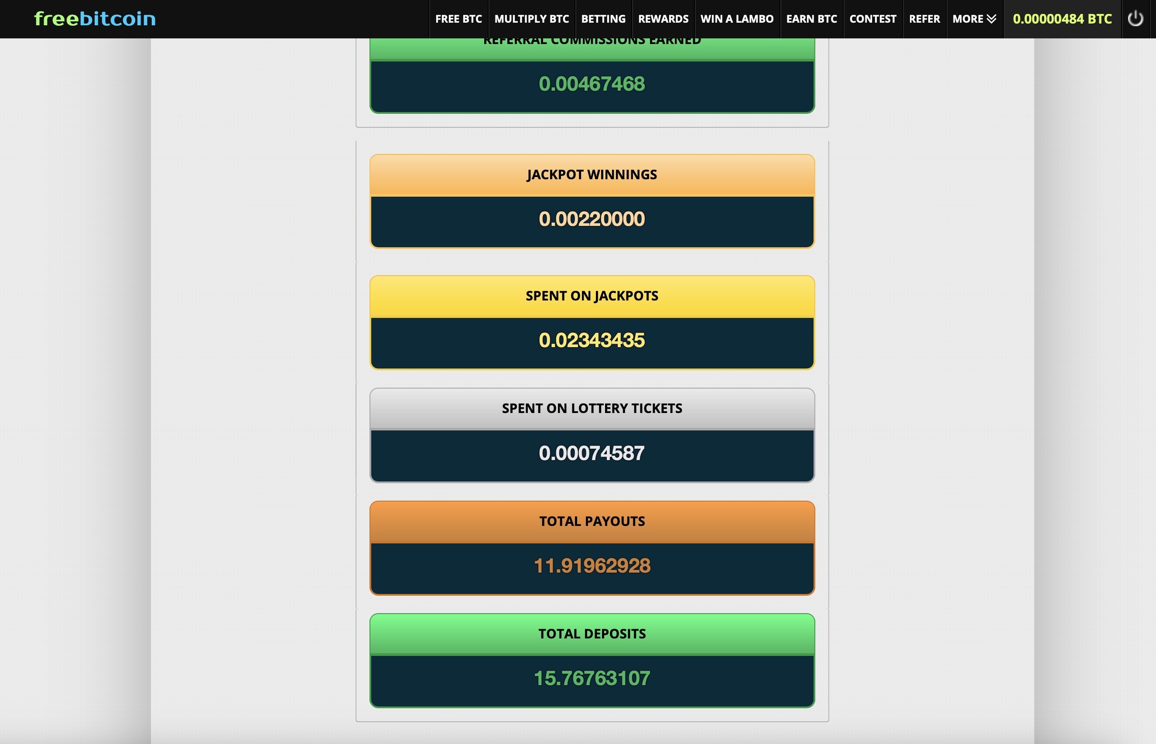Image resolution: width=1156 pixels, height=744 pixels.
Task: Click SPENT ON LOTTERY TICKETS header
Action: 592,409
